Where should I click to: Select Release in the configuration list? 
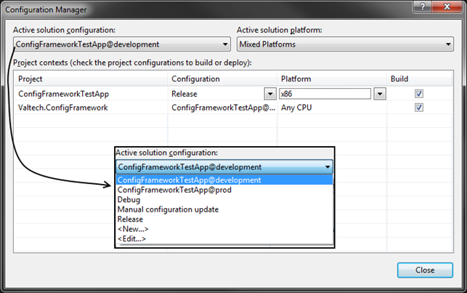(x=131, y=219)
